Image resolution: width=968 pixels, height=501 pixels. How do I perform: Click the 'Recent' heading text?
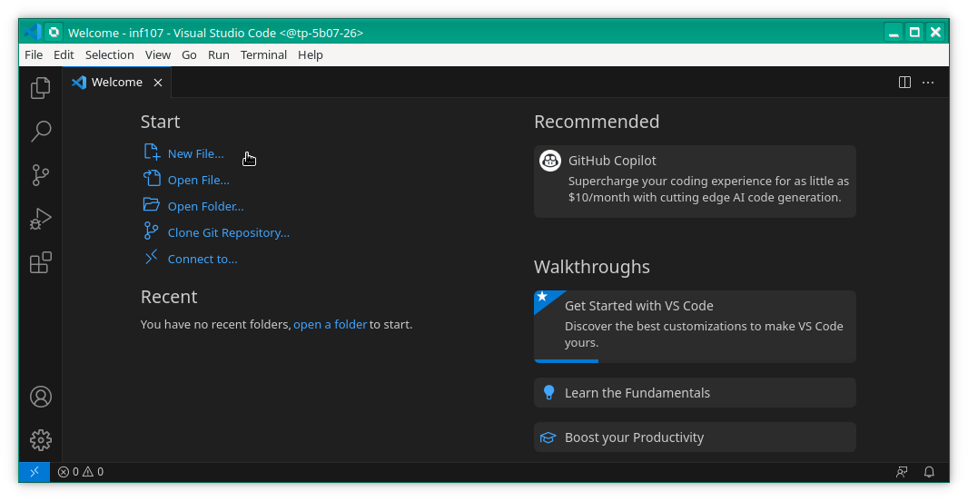169,297
